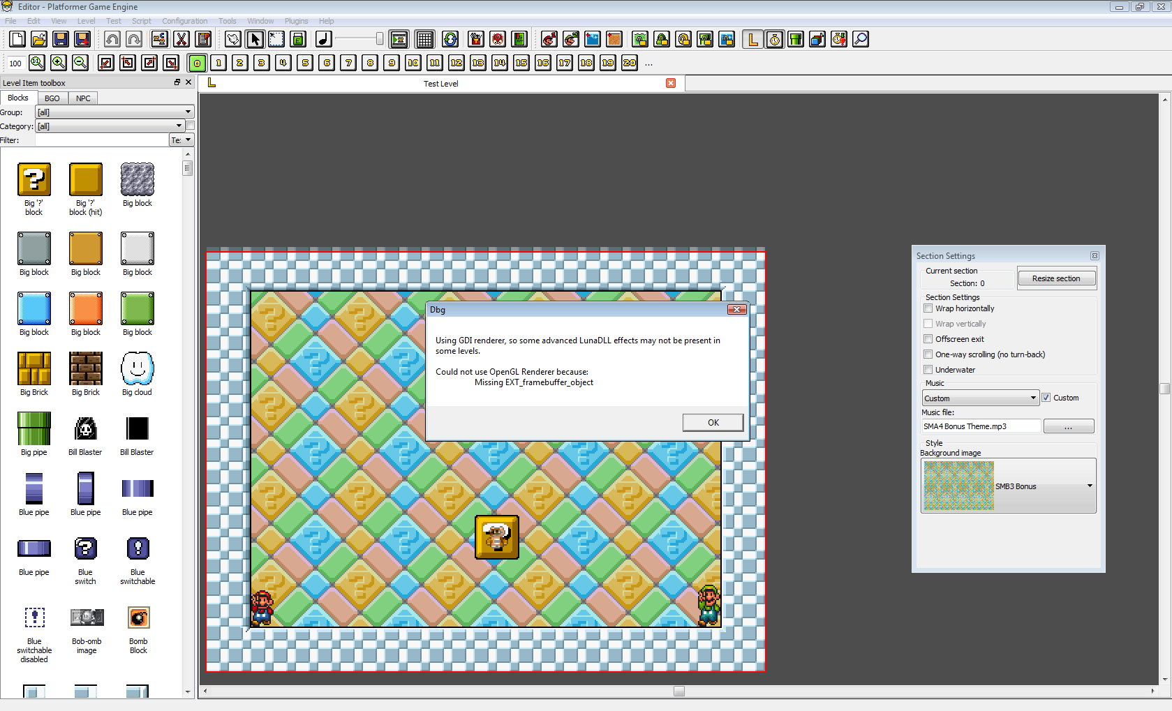Open the Music selection dropdown

coord(981,398)
